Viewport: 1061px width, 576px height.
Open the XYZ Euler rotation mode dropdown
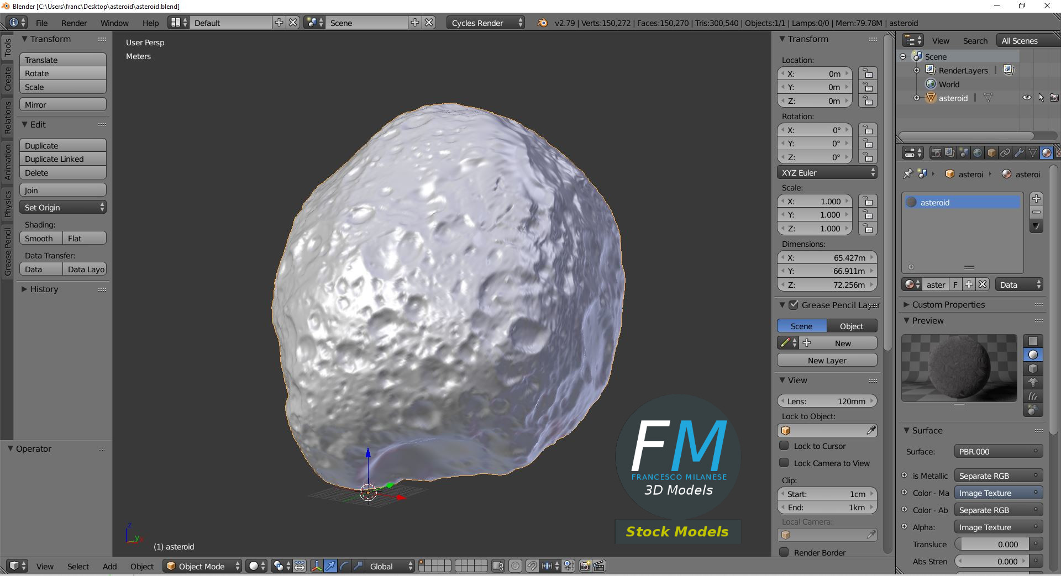pos(827,172)
